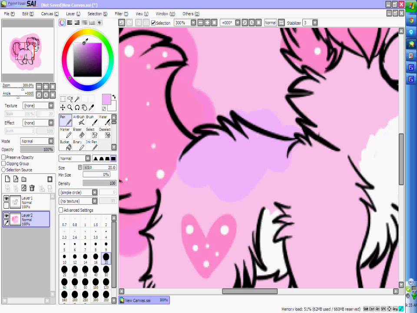Expand the Stabilizer value dropdown
This screenshot has width=417, height=313.
click(315, 23)
